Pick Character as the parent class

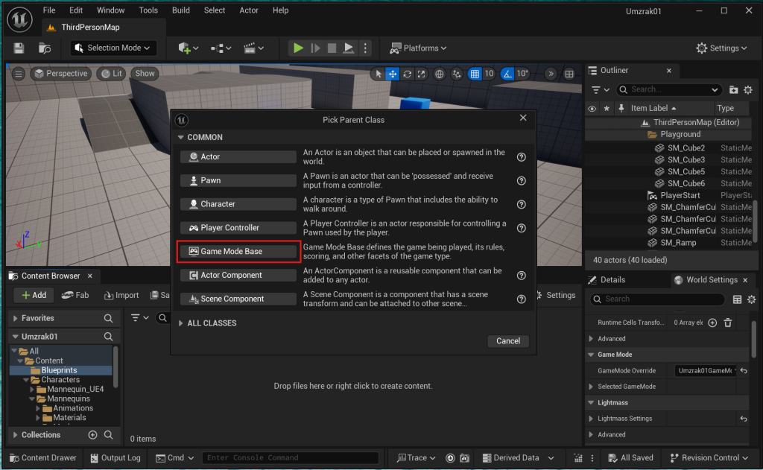click(238, 204)
